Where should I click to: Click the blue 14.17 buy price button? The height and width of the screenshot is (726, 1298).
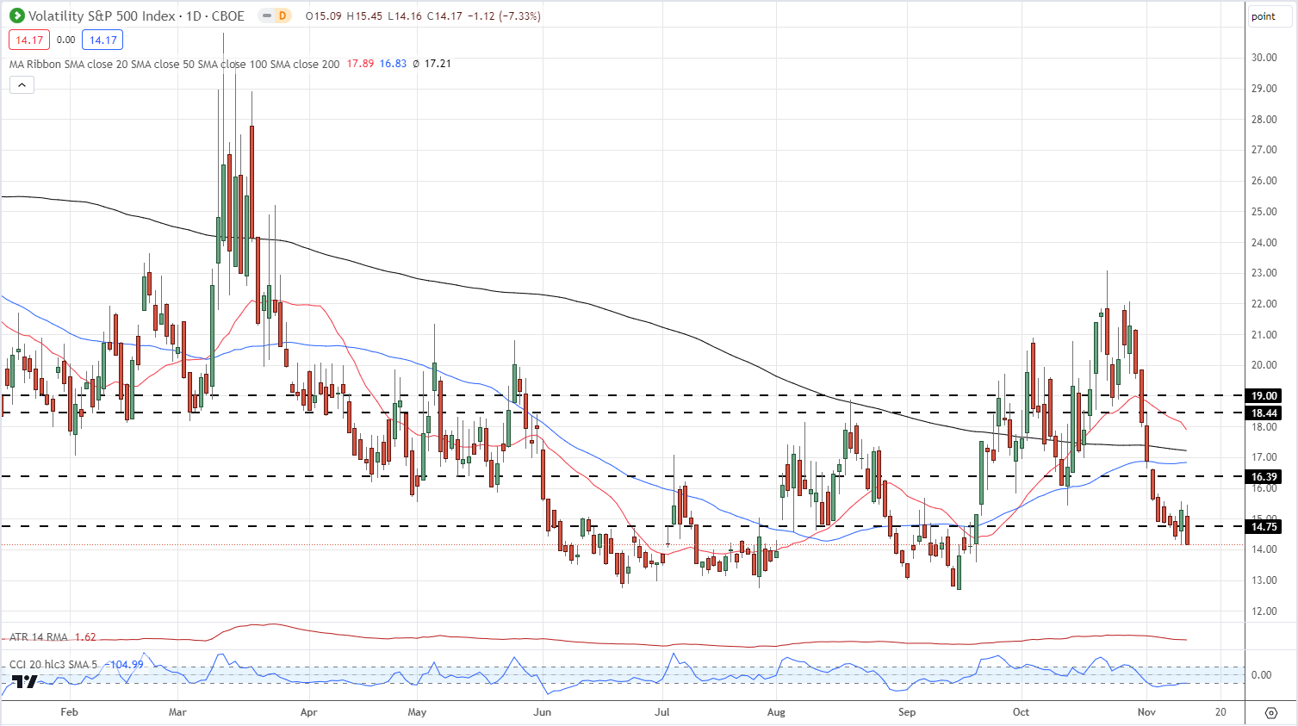tap(102, 40)
